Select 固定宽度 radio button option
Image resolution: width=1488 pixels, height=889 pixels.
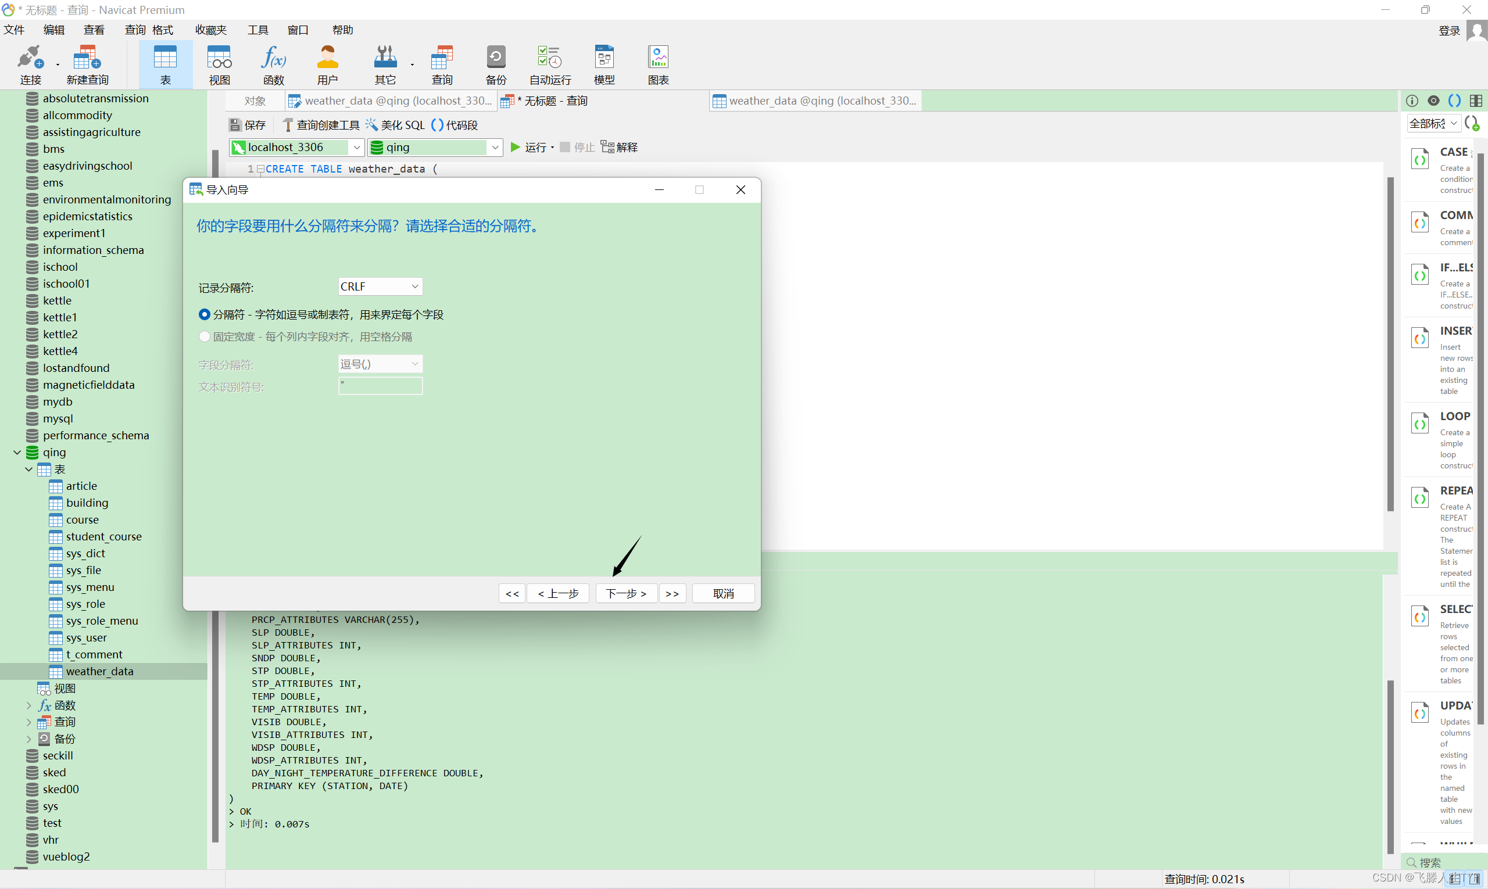(x=204, y=336)
